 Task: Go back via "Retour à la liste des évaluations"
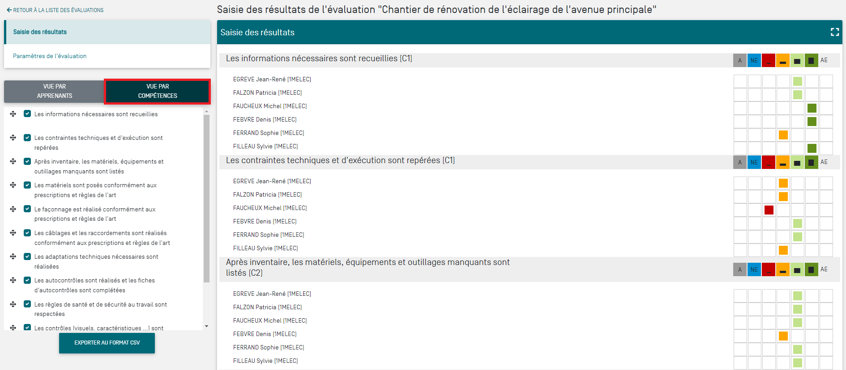[x=55, y=10]
